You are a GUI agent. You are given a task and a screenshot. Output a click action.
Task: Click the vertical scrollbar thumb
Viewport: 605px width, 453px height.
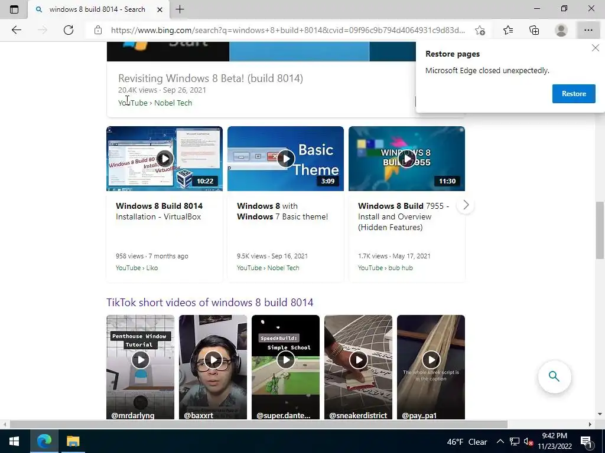tap(600, 231)
